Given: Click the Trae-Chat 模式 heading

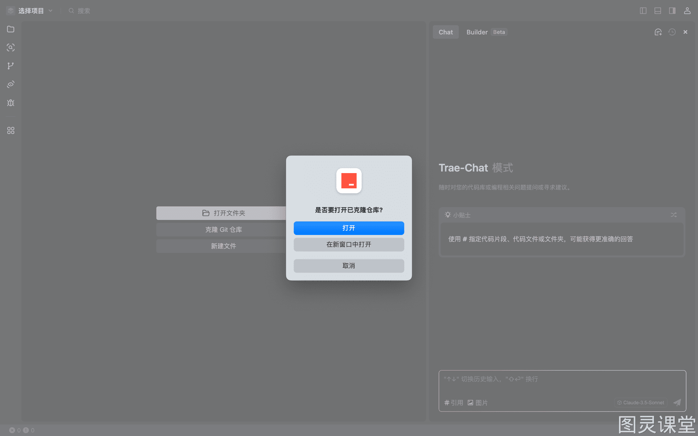Looking at the screenshot, I should point(476,168).
